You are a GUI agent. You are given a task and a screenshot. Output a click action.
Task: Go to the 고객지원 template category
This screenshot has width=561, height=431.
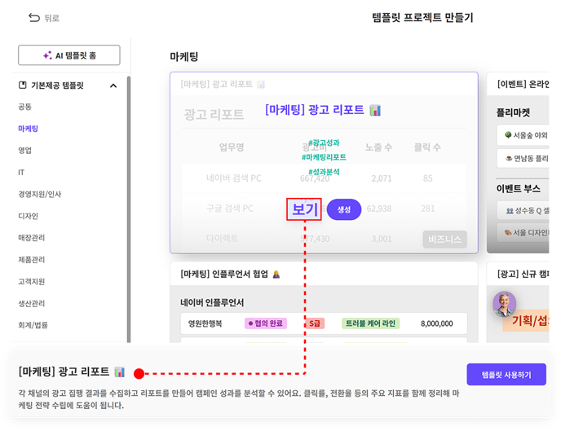(x=31, y=281)
